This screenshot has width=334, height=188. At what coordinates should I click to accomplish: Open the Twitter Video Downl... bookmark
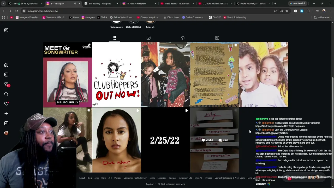point(122,17)
